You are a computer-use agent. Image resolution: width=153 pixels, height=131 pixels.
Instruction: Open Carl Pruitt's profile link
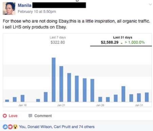pyautogui.click(x=62, y=127)
